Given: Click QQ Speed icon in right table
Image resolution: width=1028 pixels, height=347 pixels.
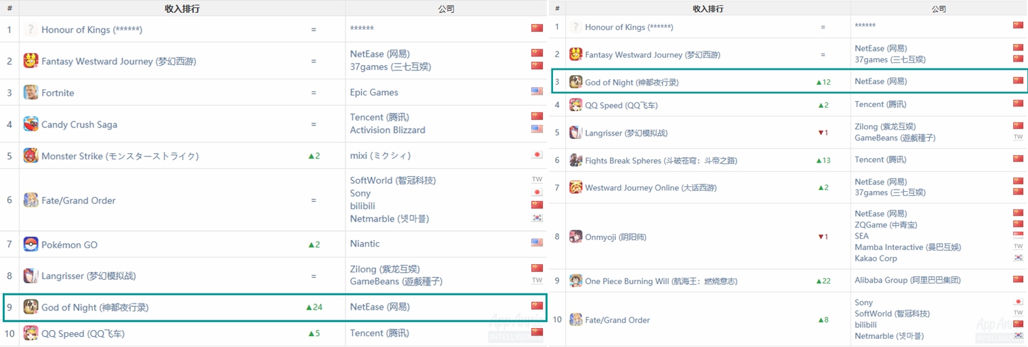Looking at the screenshot, I should click(575, 105).
